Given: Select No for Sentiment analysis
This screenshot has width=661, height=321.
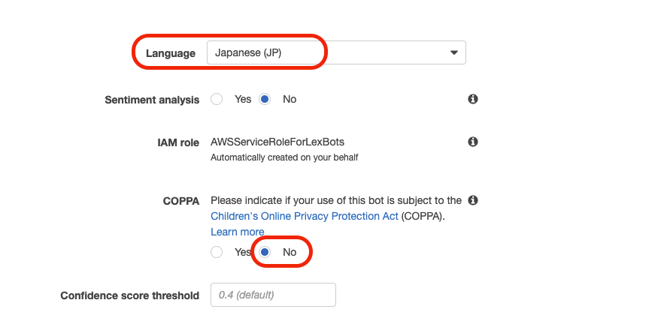Looking at the screenshot, I should click(265, 100).
